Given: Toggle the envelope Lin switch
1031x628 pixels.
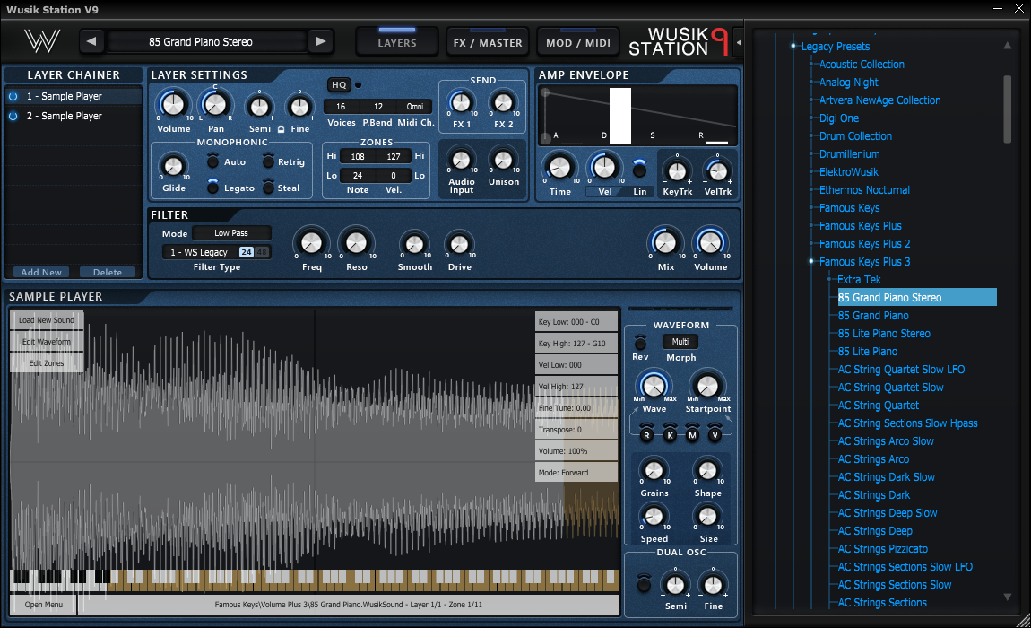Looking at the screenshot, I should (639, 170).
